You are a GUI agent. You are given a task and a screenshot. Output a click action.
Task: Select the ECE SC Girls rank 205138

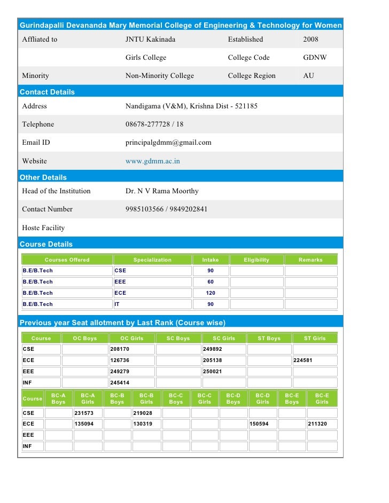213,360
